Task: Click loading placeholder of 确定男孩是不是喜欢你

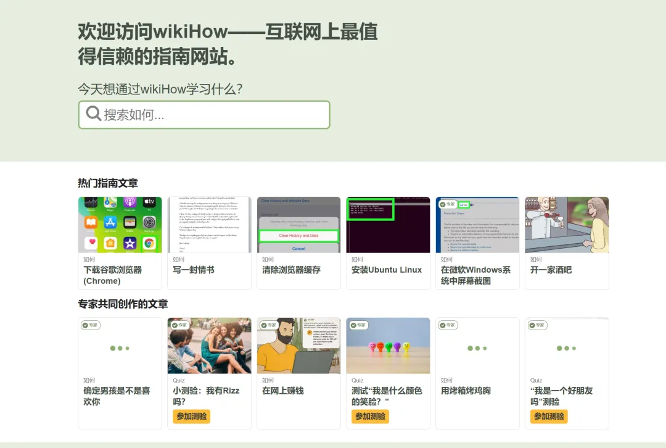Action: point(120,348)
